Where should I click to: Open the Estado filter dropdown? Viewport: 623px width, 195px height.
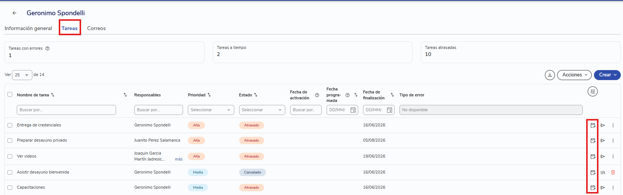262,110
